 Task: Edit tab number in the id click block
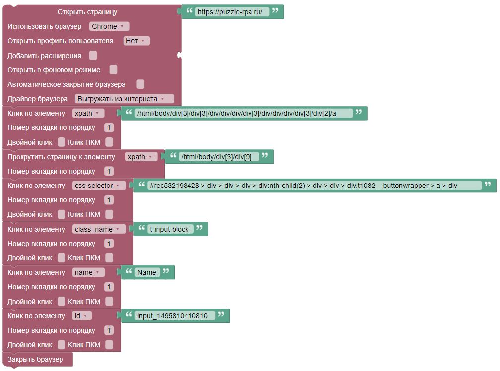pos(109,330)
